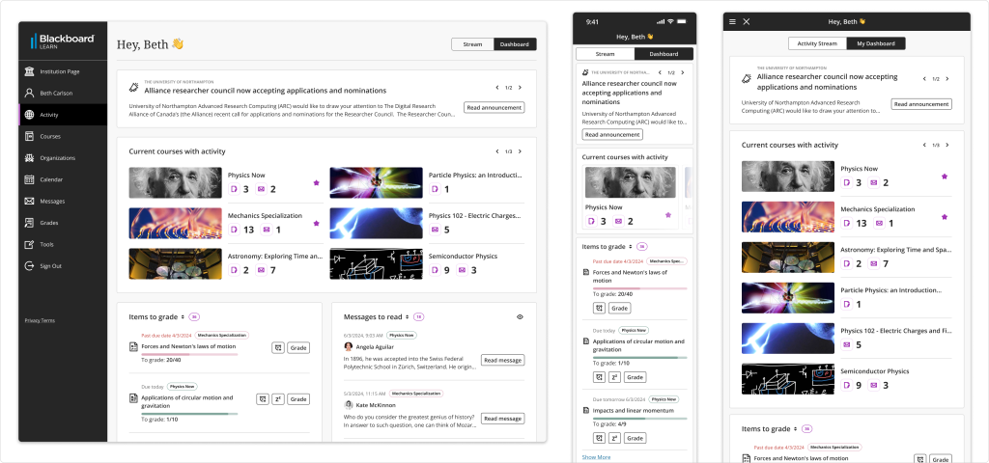Open the hamburger menu in tablet view

coord(732,21)
